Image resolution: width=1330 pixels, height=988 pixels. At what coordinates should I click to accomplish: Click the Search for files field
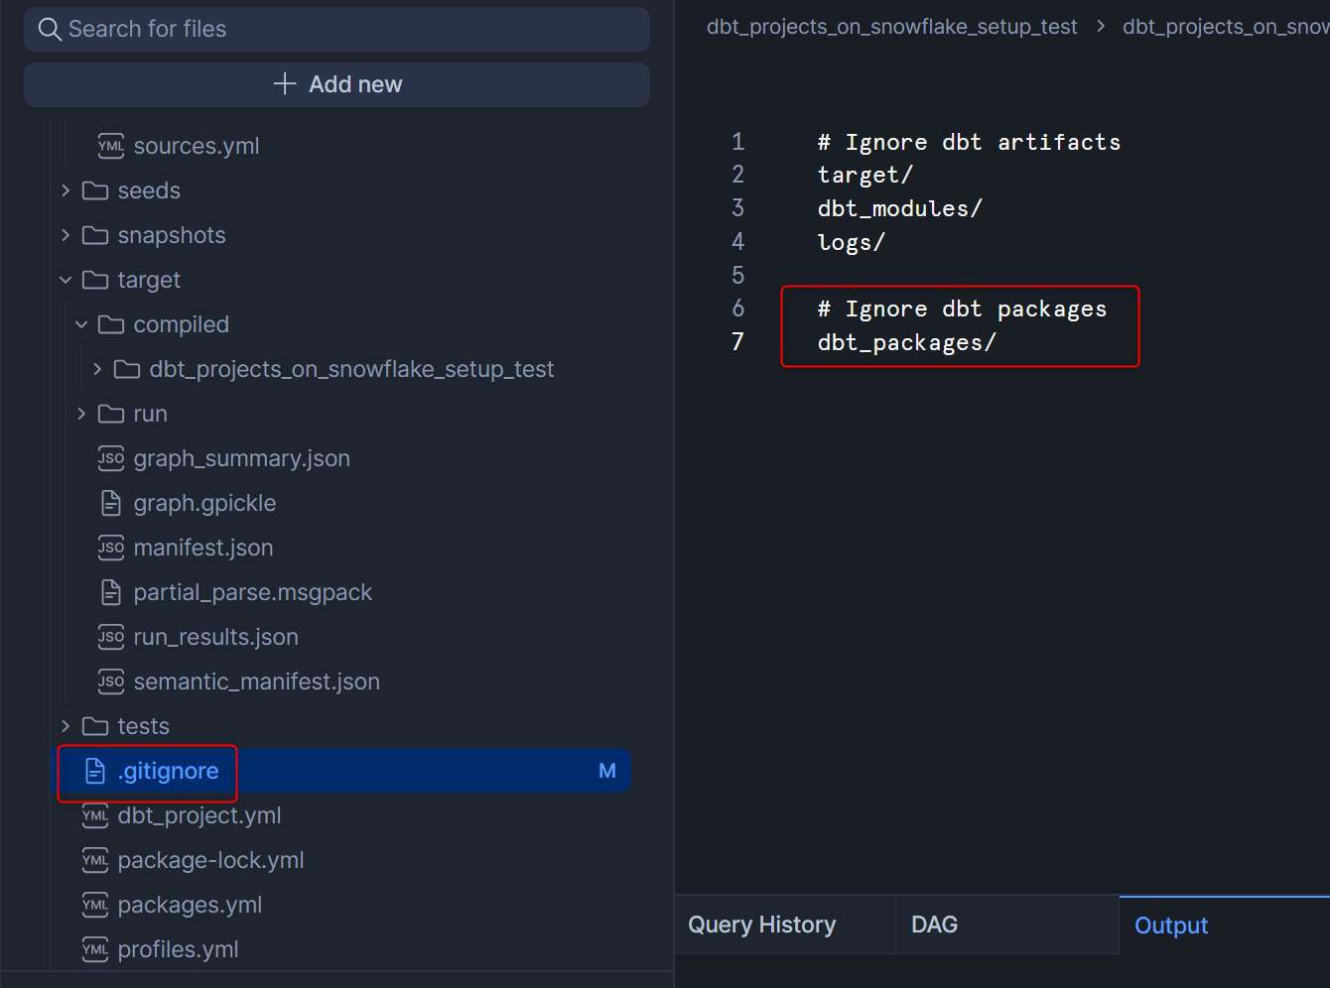pyautogui.click(x=347, y=30)
